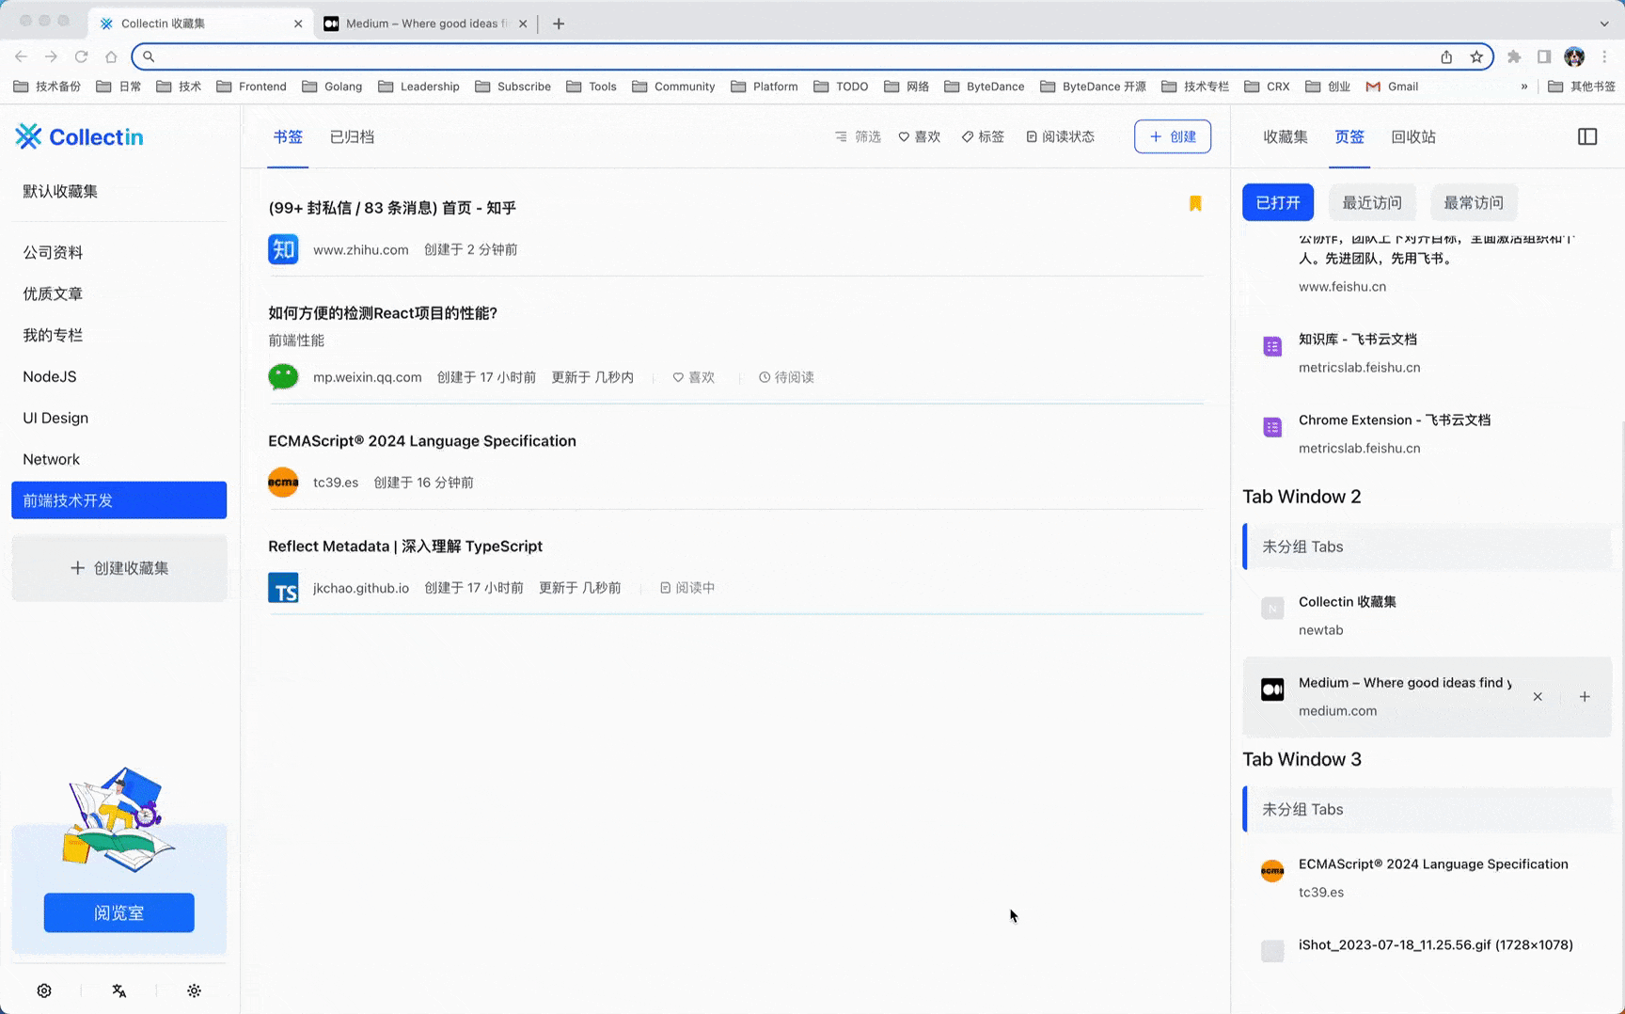Bookmark page with the star icon

pos(1476,56)
